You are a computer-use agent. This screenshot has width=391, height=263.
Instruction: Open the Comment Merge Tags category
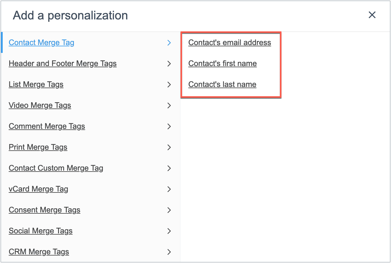pyautogui.click(x=47, y=126)
